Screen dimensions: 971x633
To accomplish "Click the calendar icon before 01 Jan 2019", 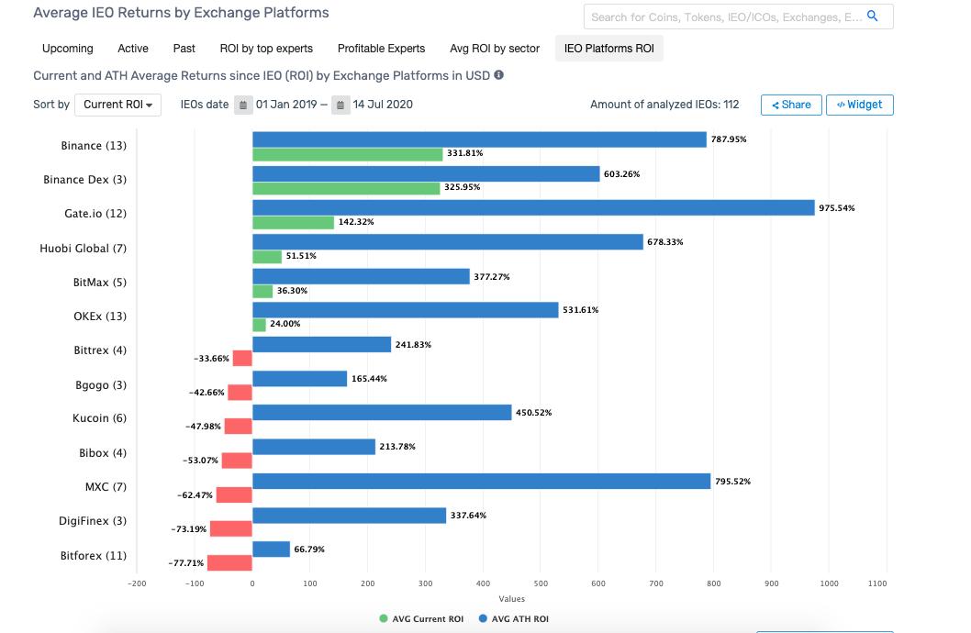I will tap(243, 105).
